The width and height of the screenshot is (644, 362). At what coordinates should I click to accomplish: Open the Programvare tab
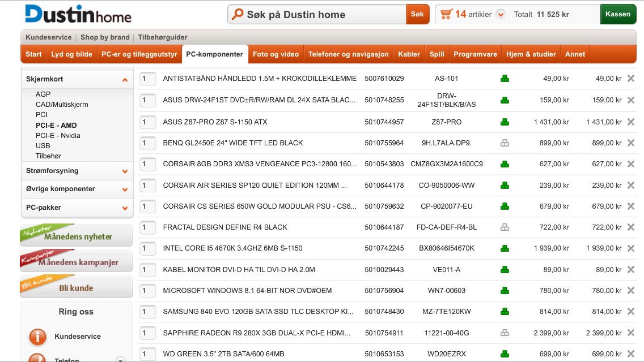click(475, 54)
